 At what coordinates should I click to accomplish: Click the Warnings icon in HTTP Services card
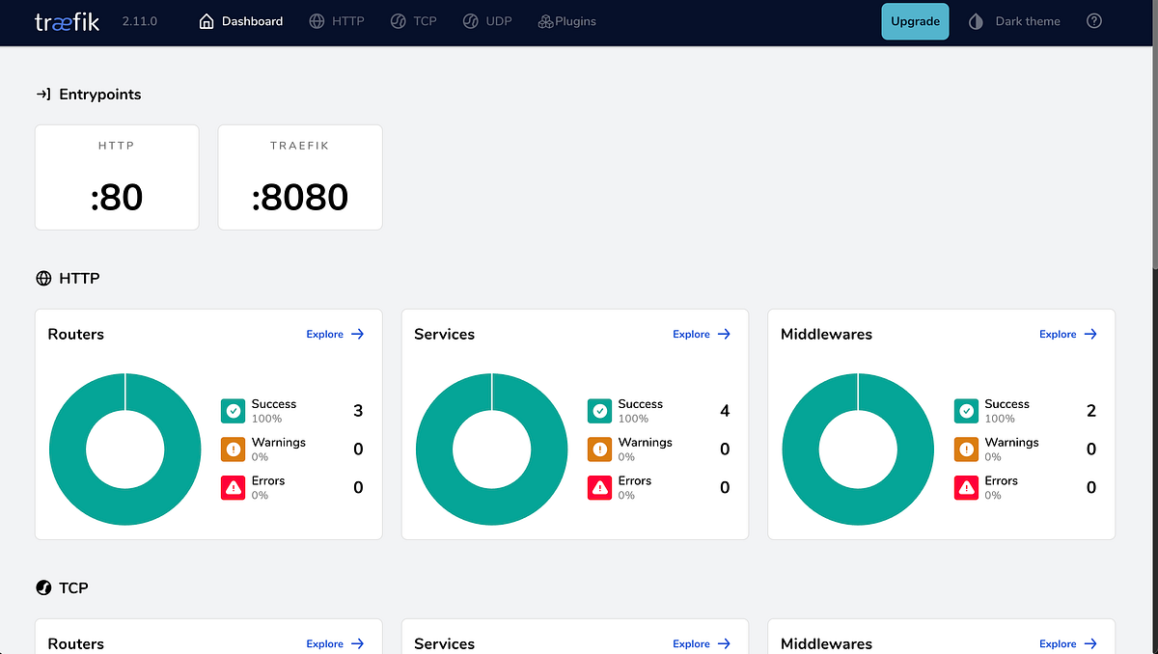[599, 450]
